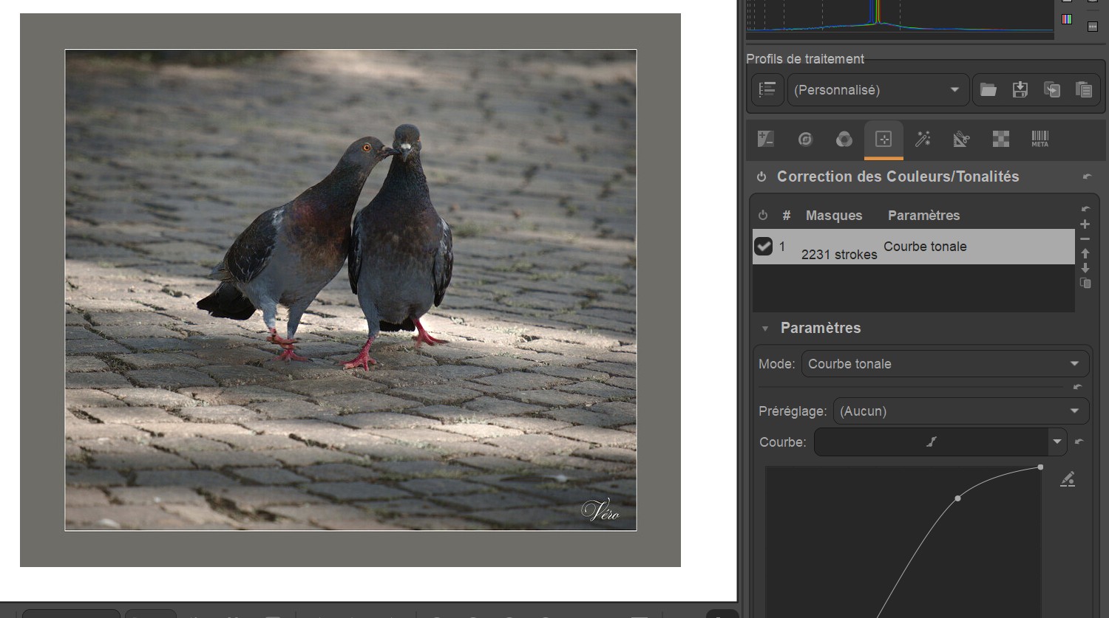Load a processing profile from folder icon

[988, 90]
